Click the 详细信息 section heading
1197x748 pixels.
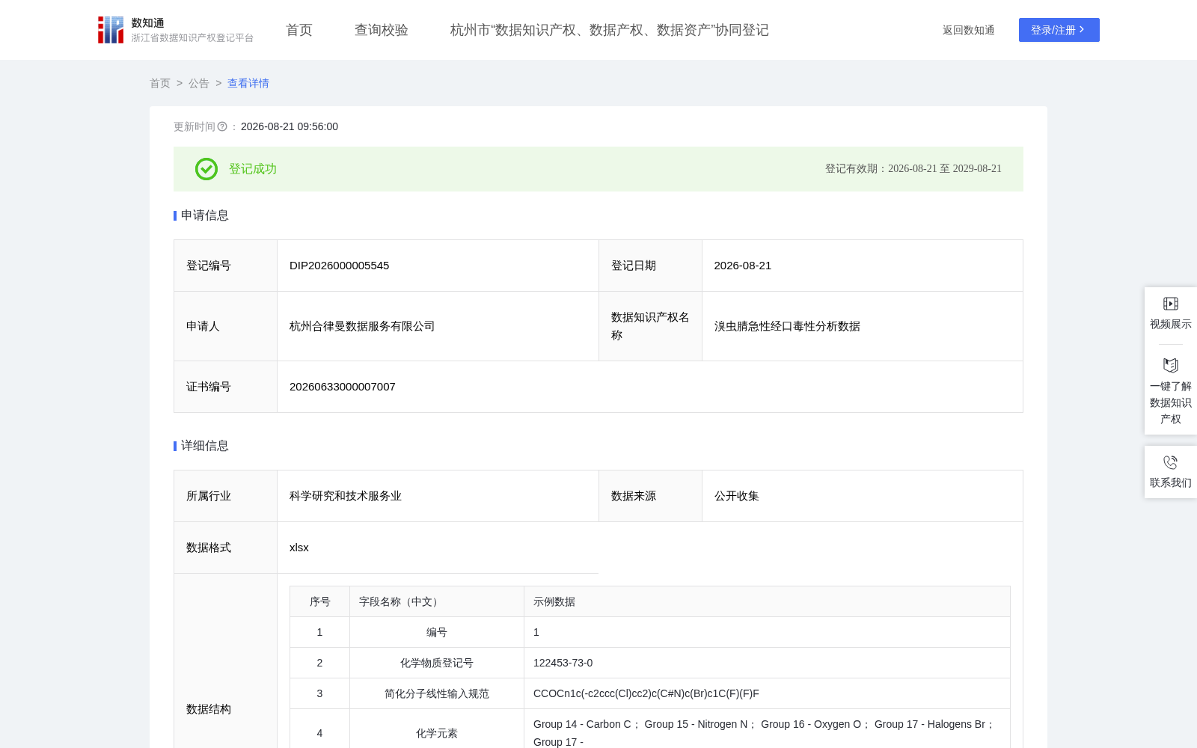205,446
